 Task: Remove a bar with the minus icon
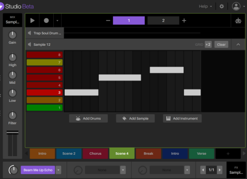click(x=108, y=20)
